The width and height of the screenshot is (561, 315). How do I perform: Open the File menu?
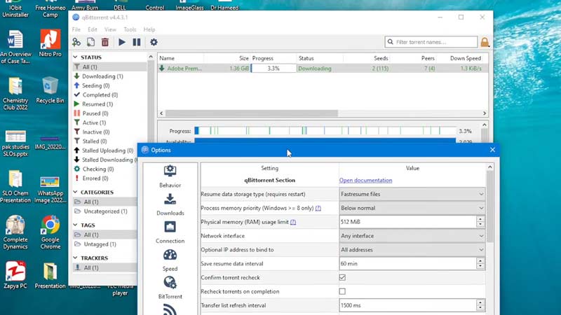coord(76,29)
